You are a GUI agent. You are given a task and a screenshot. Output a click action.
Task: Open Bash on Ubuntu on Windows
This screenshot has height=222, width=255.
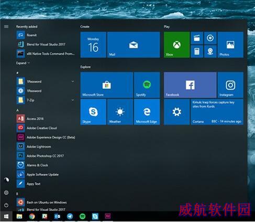coord(46,202)
